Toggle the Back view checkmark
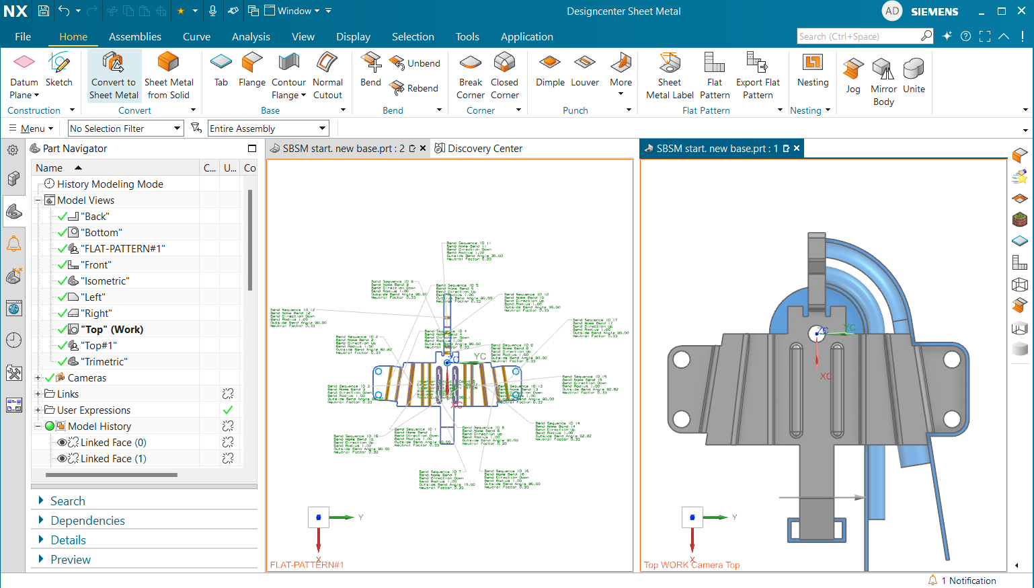This screenshot has width=1034, height=588. click(64, 216)
